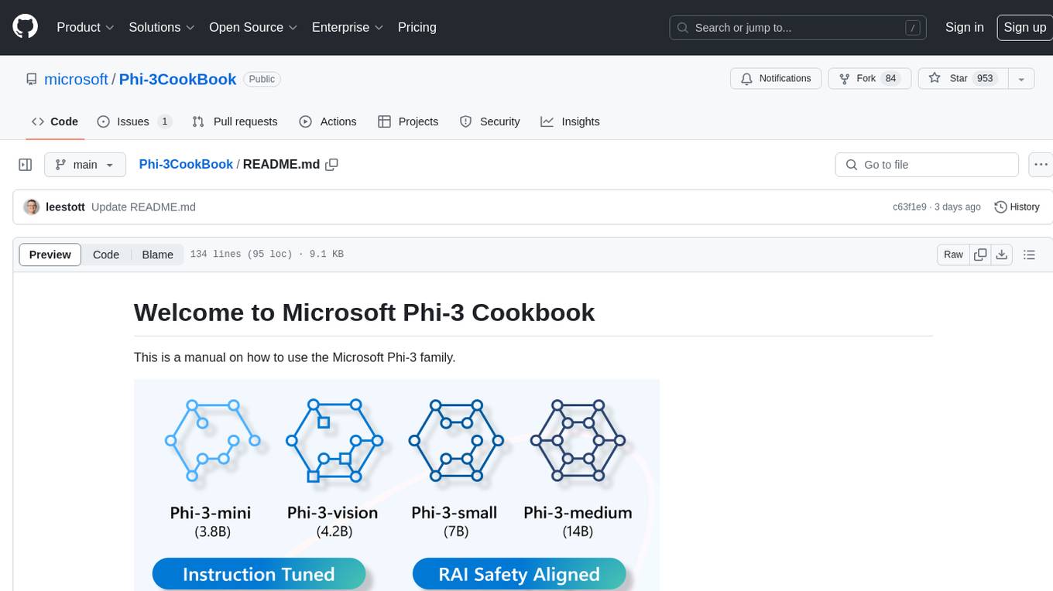Open the Raw file view
Screen dimensions: 1053x591
(953, 255)
